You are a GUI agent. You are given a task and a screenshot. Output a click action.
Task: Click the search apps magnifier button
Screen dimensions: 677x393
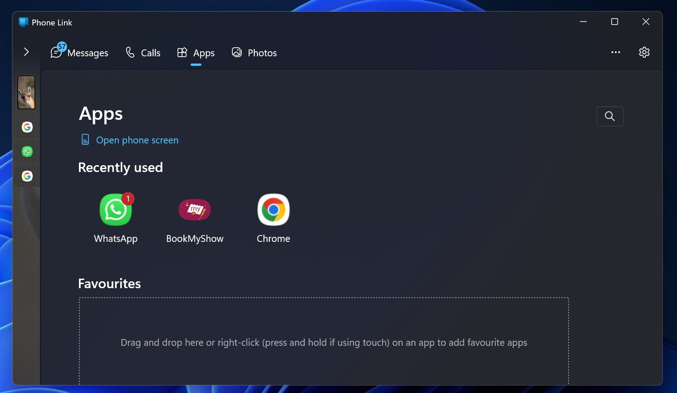[x=609, y=116]
